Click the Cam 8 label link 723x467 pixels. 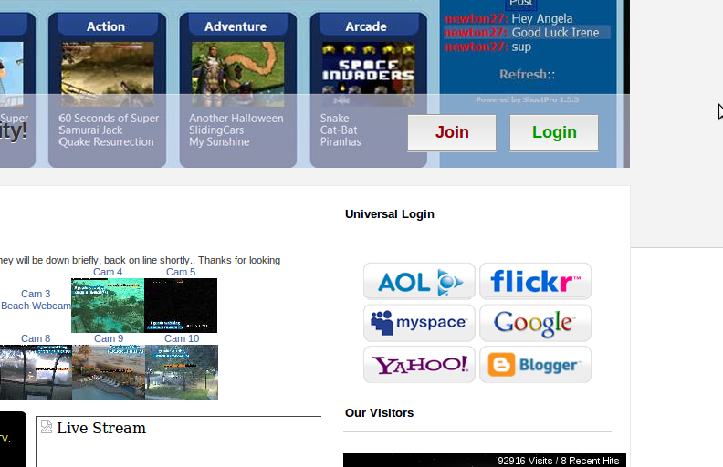point(36,338)
